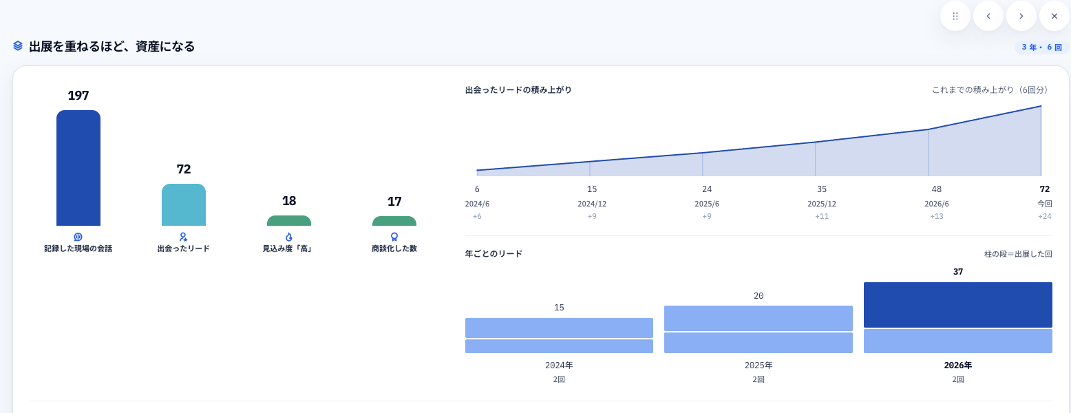
Task: Click the 見込み度「高」 label
Action: [x=288, y=248]
